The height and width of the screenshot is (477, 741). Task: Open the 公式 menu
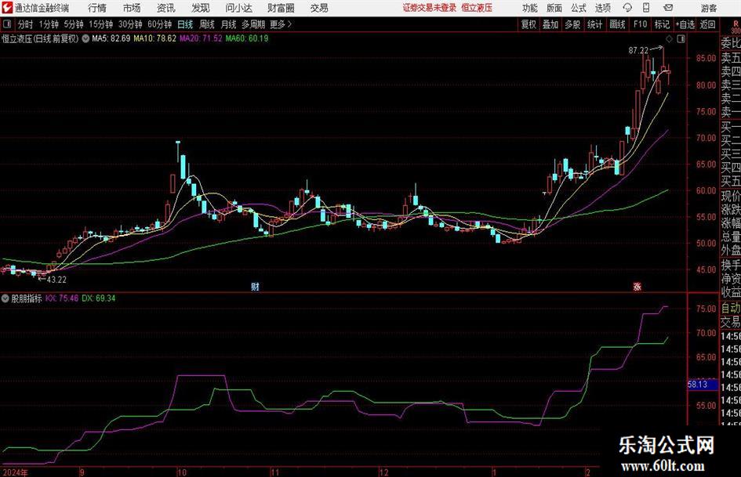point(579,8)
